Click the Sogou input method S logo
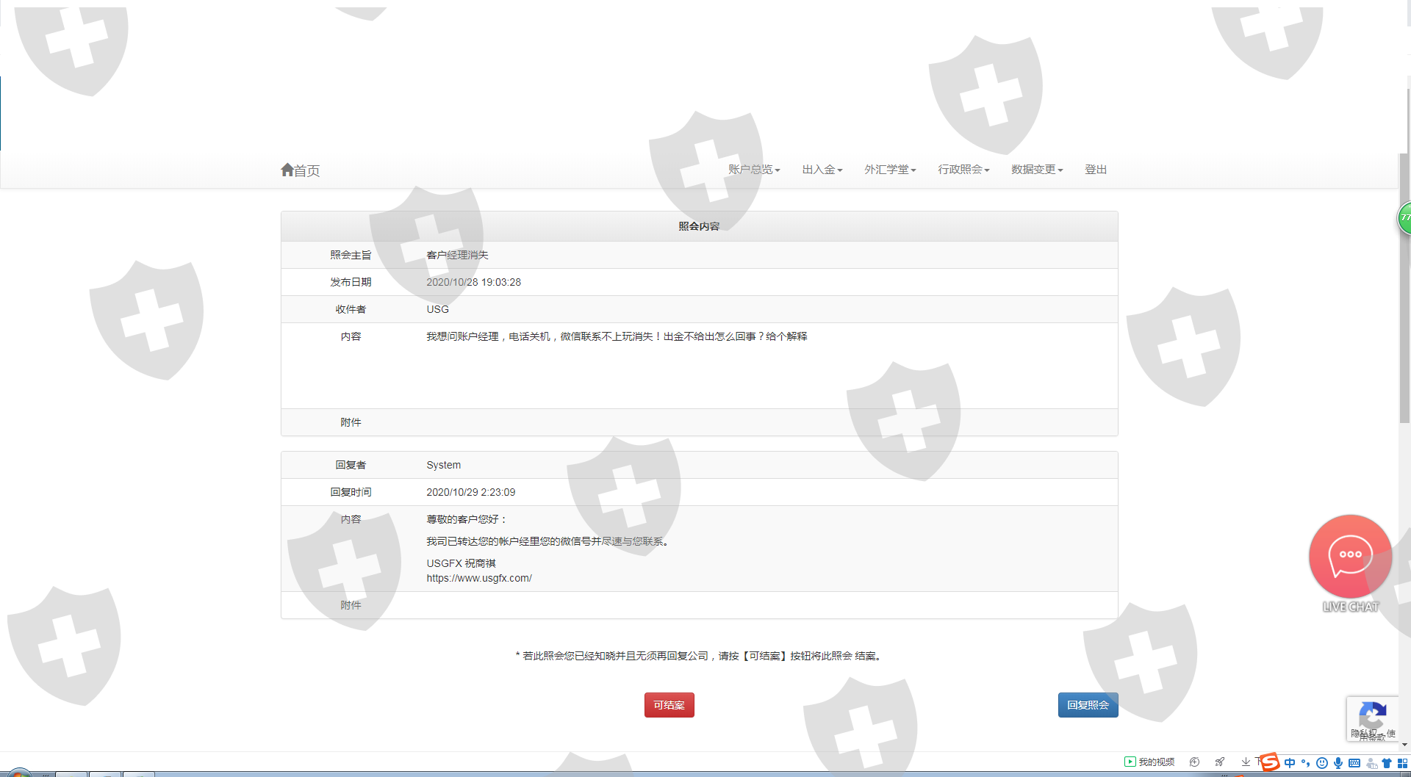 [x=1270, y=762]
